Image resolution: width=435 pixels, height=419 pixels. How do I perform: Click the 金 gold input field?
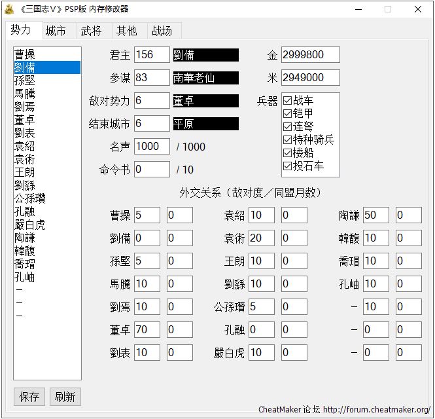click(311, 55)
